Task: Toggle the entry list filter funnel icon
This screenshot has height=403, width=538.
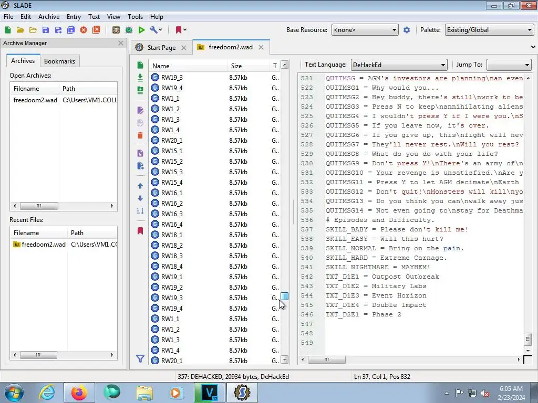Action: pos(140,359)
